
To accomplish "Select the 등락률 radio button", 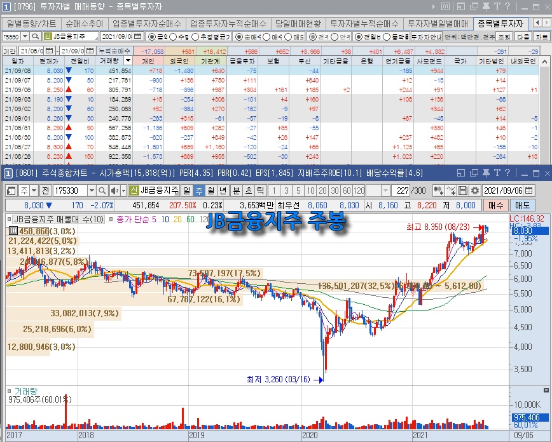I will pyautogui.click(x=386, y=37).
